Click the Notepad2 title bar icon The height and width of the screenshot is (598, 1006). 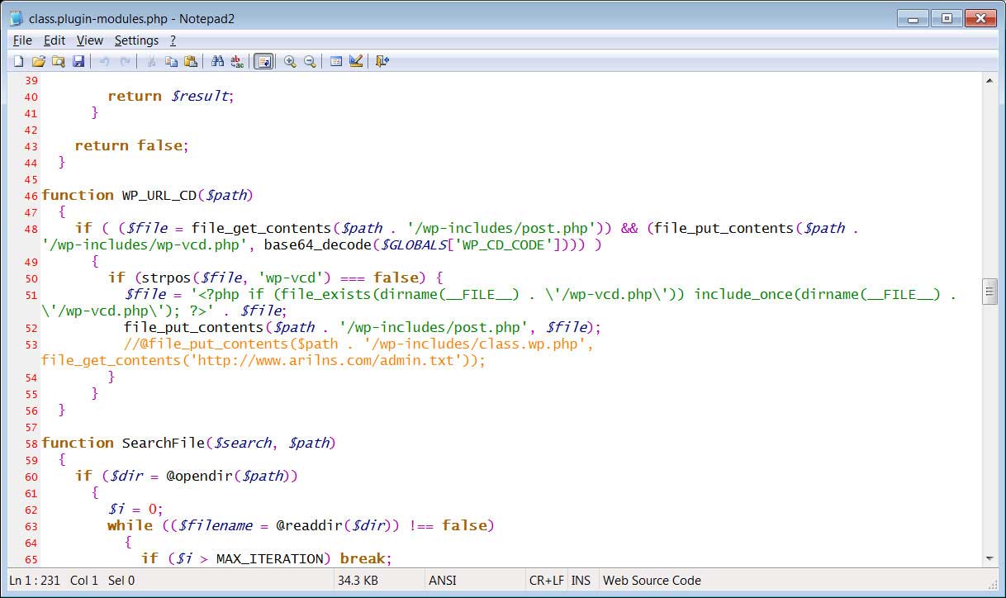click(x=17, y=18)
